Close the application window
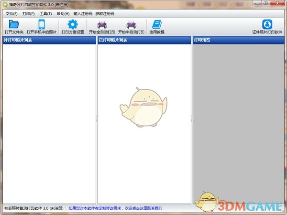287x215 pixels. click(277, 3)
